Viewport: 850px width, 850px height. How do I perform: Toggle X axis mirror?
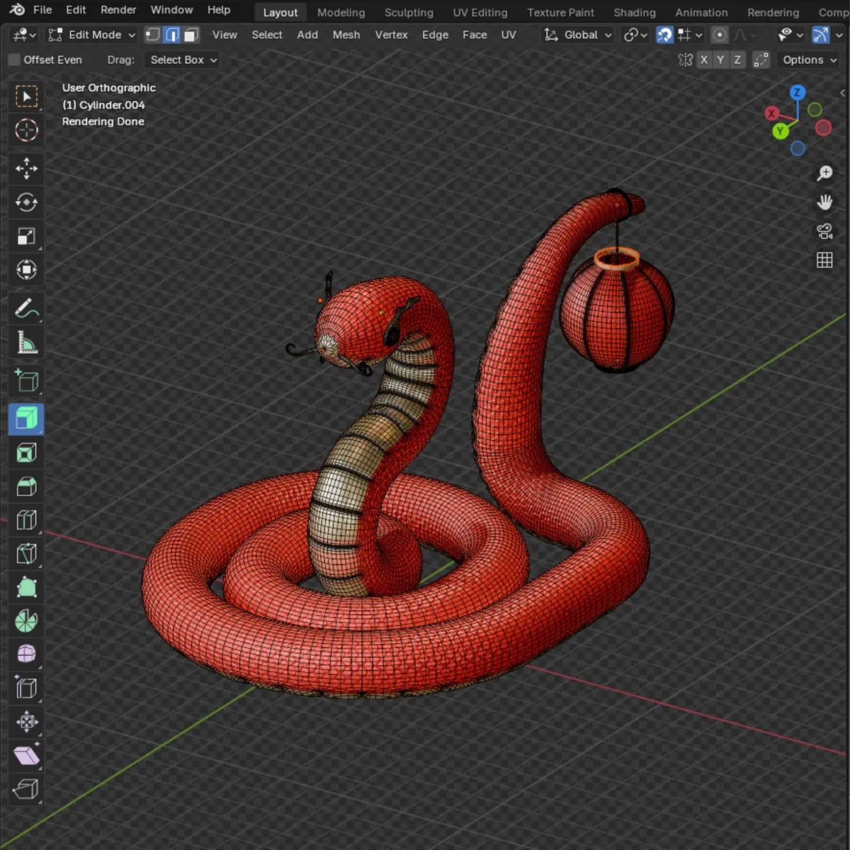tap(703, 60)
